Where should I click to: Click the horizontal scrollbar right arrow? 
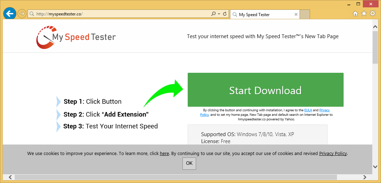point(365,177)
